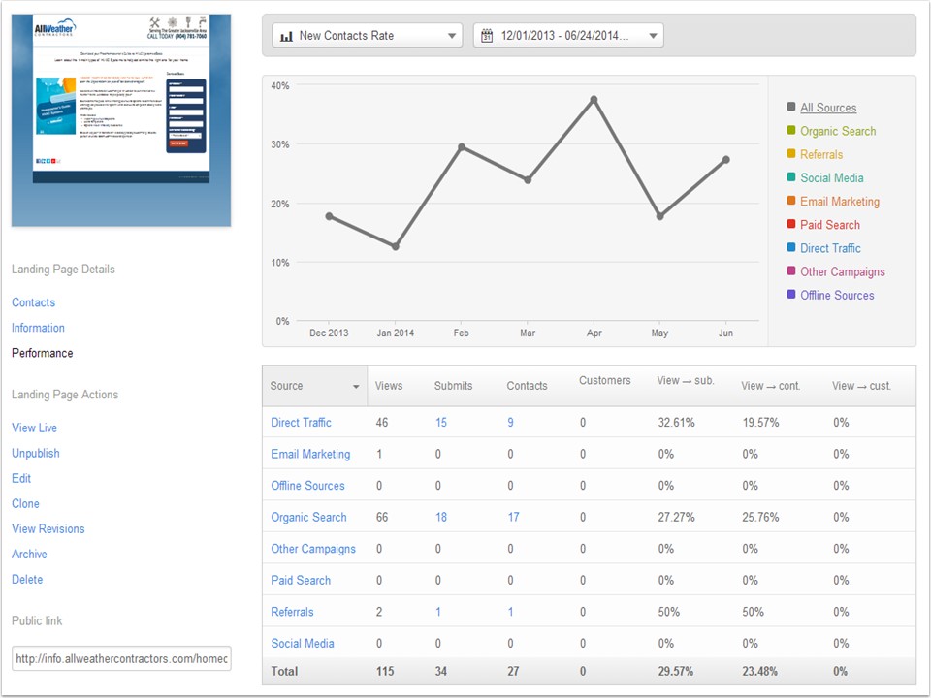Click the Jan 2014 data point on chart
The height and width of the screenshot is (698, 931).
[x=396, y=246]
